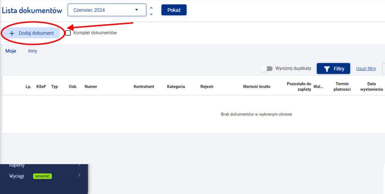Expand the Wyciągi sidebar chevron
The width and height of the screenshot is (385, 194).
79,176
